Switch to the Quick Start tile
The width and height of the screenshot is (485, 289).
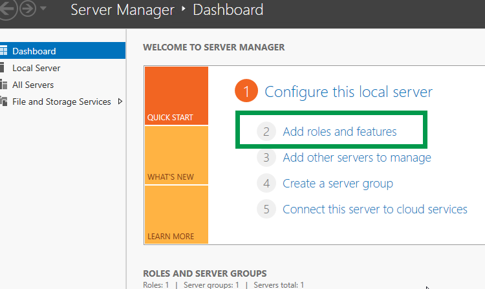pos(176,96)
